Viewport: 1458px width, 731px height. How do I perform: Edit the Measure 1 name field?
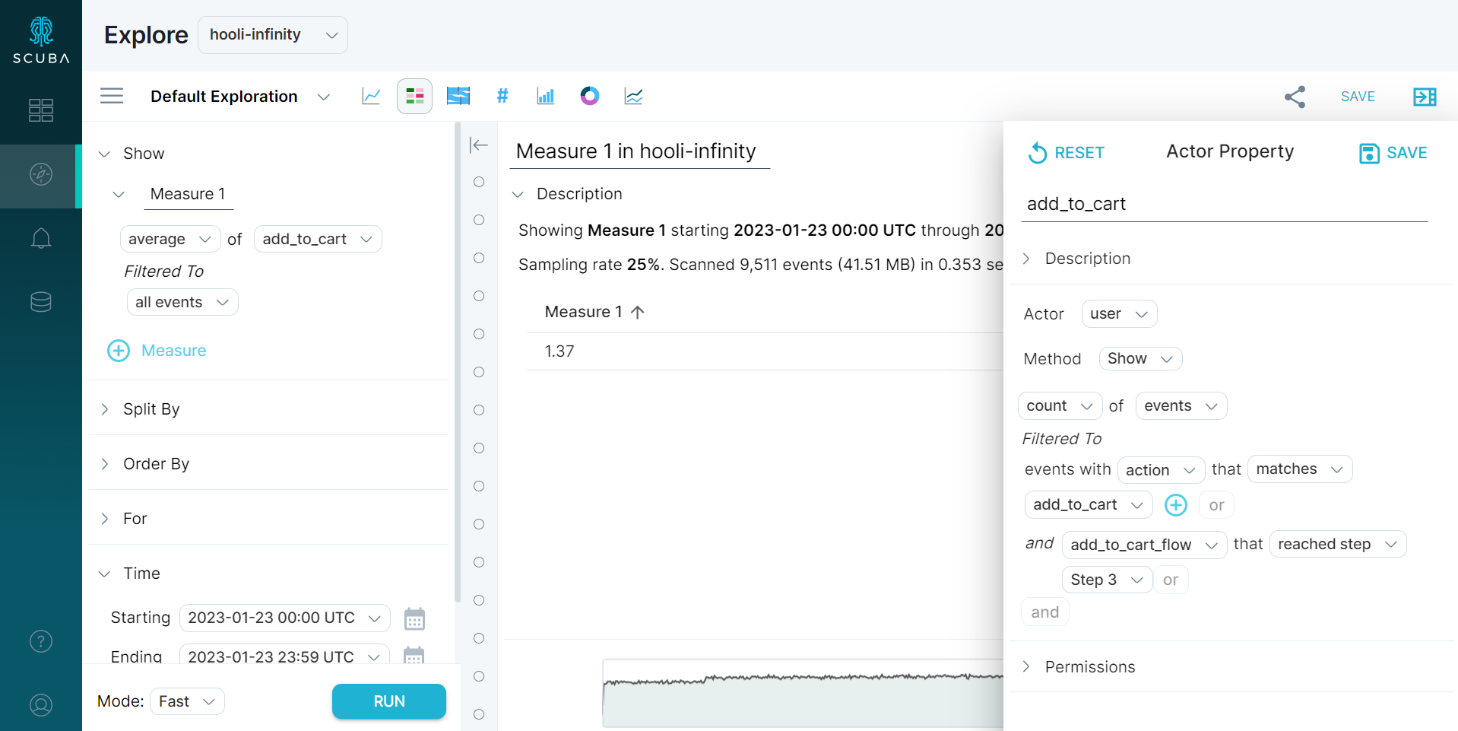tap(189, 194)
